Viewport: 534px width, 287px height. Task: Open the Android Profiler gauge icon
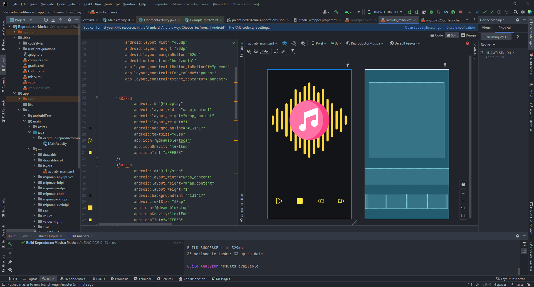446,12
